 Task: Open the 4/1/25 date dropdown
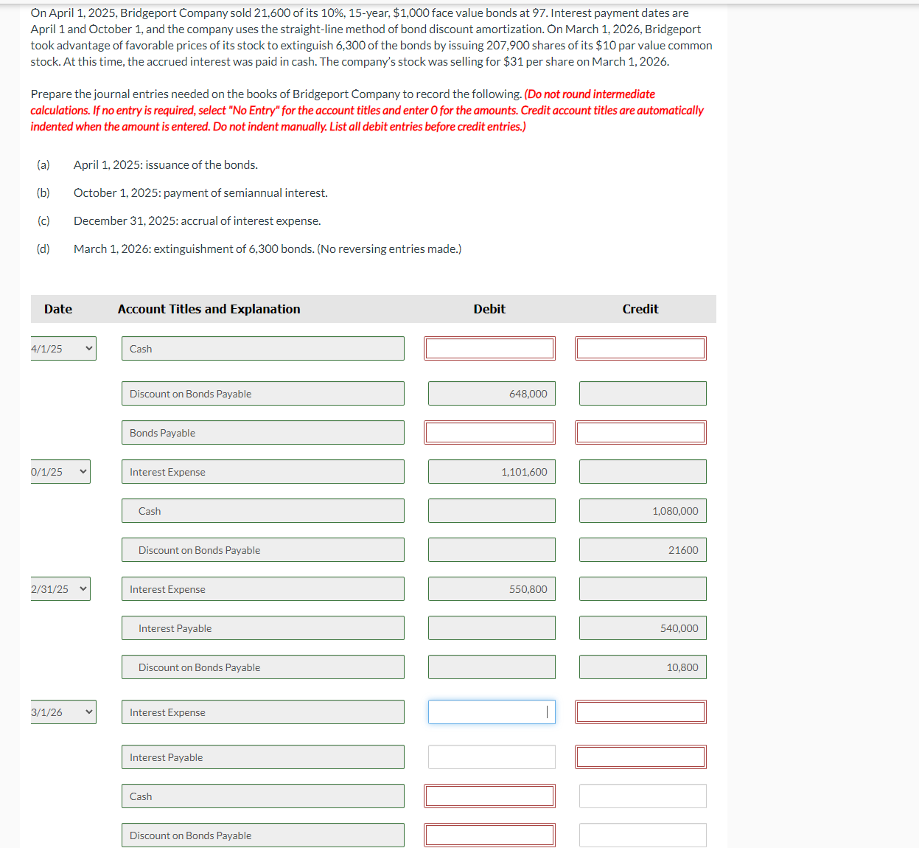(x=63, y=349)
